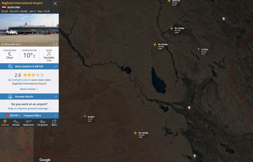Click the Iraq flag icon
The width and height of the screenshot is (253, 162).
[x=4, y=7]
